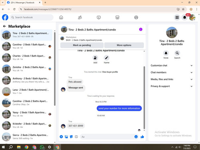Mark the listing as pending
This screenshot has height=150, width=200.
pyautogui.click(x=82, y=45)
